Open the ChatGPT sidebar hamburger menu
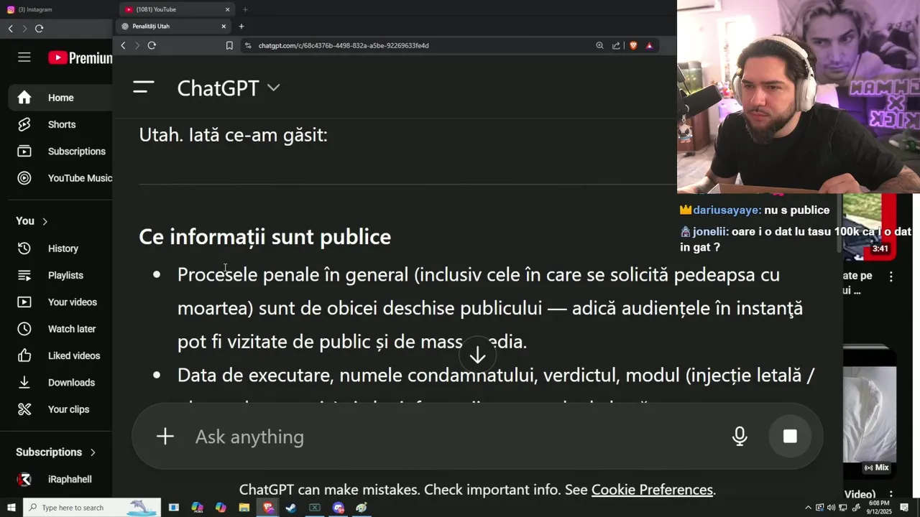This screenshot has width=920, height=517. pyautogui.click(x=144, y=88)
